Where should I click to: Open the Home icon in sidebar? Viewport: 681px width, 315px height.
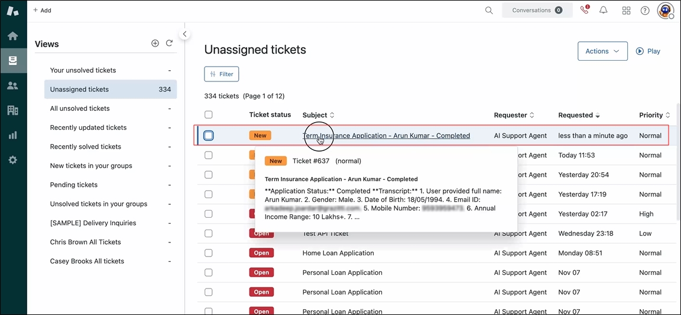pos(12,36)
